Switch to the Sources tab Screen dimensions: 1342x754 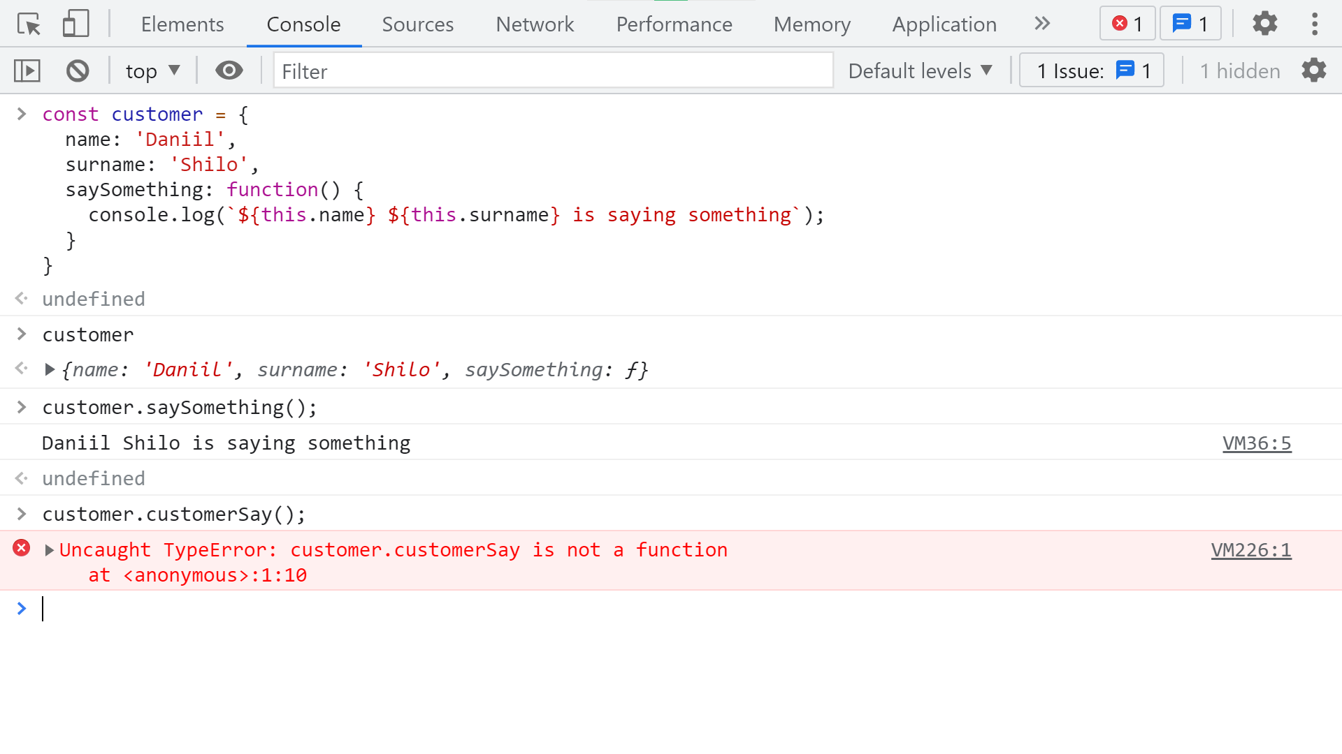point(417,24)
